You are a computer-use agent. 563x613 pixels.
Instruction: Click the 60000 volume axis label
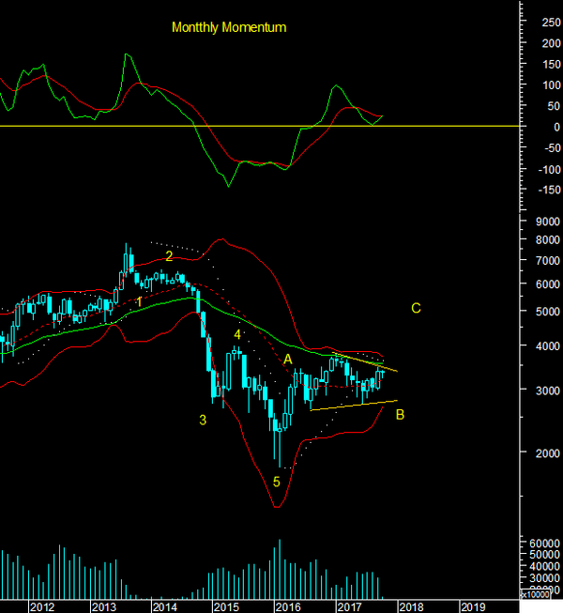(542, 544)
